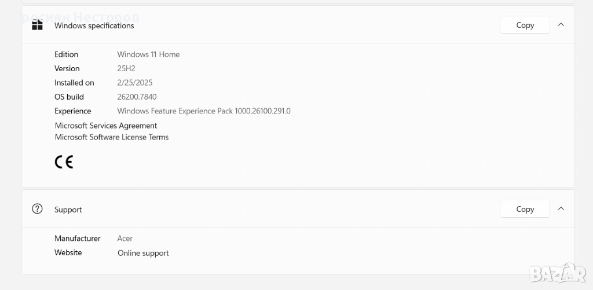
Task: Click the Windows logo icon beside Windows specifications
Action: (38, 25)
